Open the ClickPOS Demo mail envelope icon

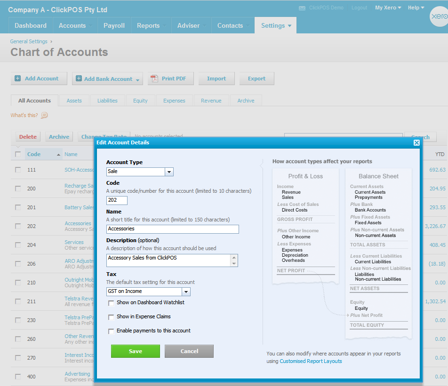[302, 8]
